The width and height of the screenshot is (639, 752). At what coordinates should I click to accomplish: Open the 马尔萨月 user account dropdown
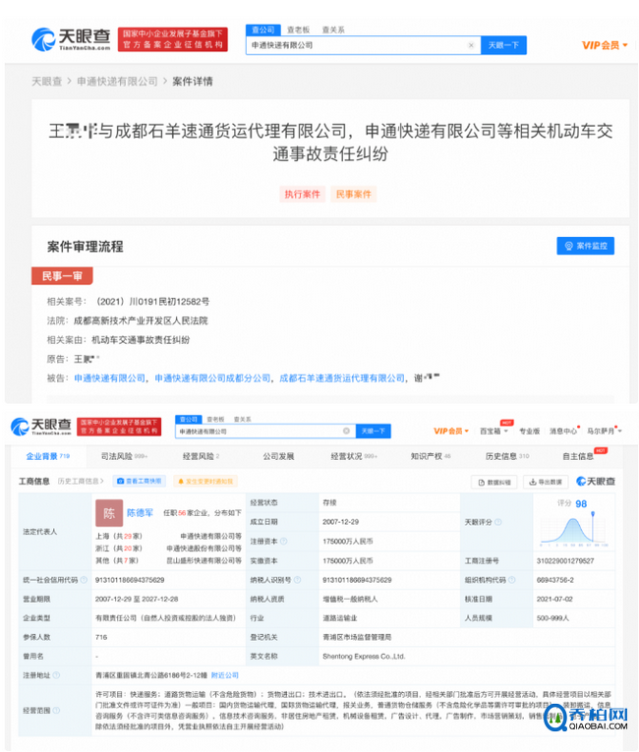604,432
